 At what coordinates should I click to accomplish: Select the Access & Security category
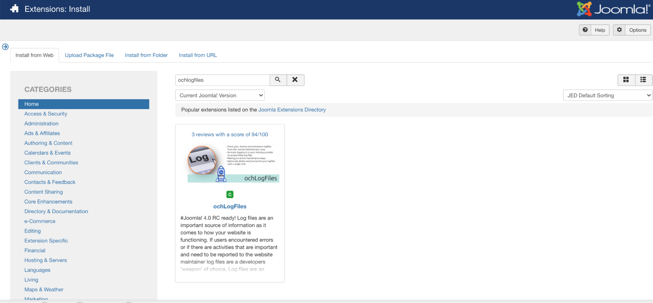[x=46, y=114]
